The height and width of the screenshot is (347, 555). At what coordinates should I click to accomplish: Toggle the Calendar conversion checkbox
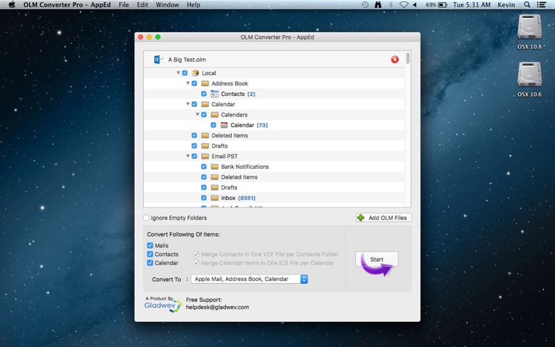(150, 263)
